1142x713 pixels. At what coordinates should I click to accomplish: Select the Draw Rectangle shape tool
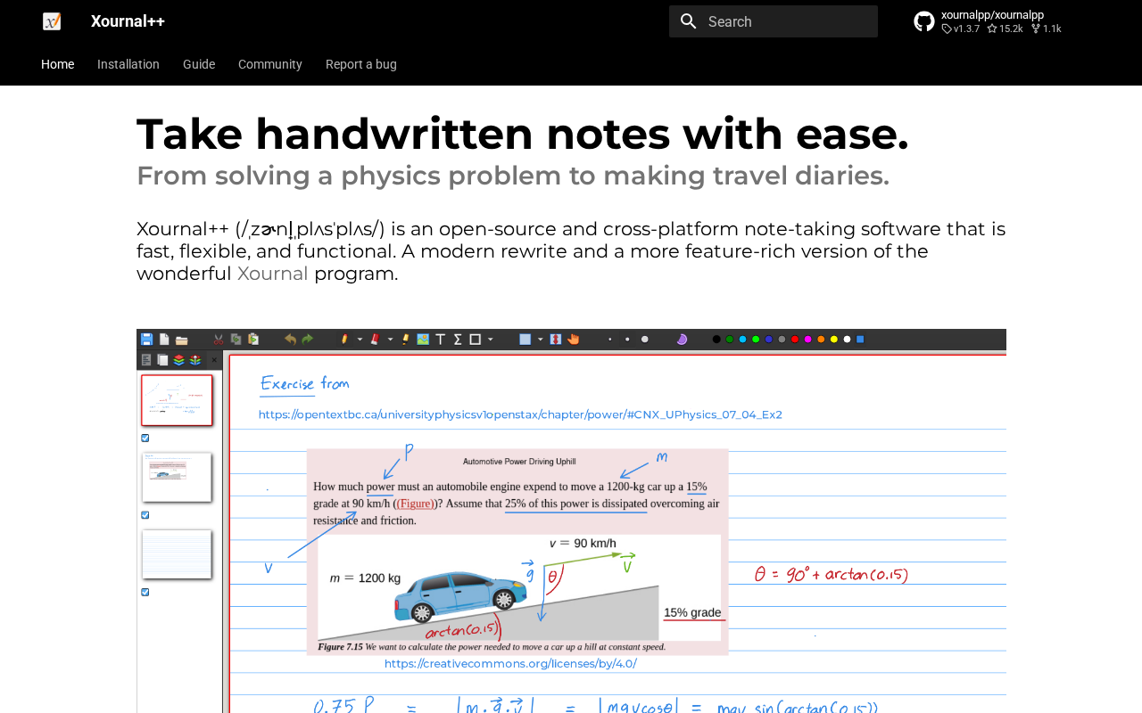[475, 340]
